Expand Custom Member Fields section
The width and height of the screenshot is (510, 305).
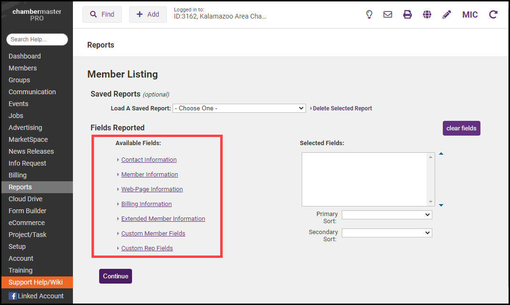(153, 234)
